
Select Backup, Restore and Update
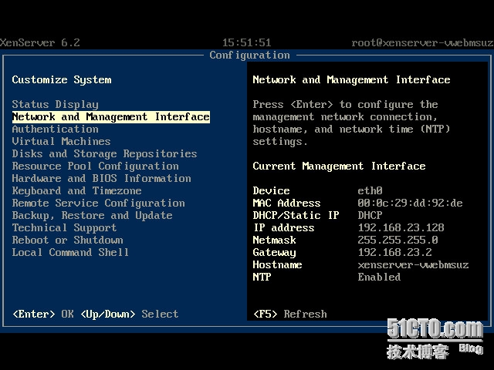(x=93, y=216)
